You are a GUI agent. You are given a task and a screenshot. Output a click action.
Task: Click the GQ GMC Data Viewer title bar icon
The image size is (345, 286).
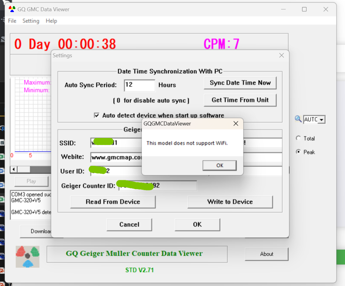point(12,9)
